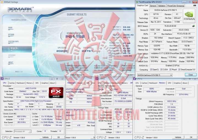Click the NVIDIA SLI field Enabled (2 GPUs)
198x140 pixels.
(x=172, y=65)
